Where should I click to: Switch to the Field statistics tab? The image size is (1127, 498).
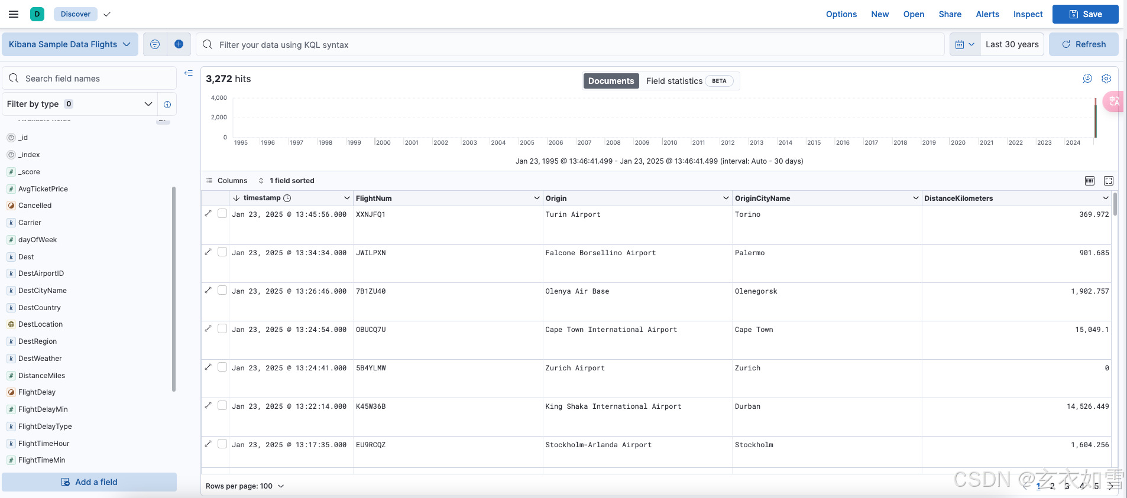pyautogui.click(x=689, y=81)
